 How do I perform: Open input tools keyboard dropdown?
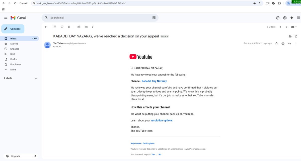point(294,27)
